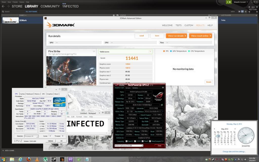
Task: Open Change date and time settings link
Action: pyautogui.click(x=234, y=152)
